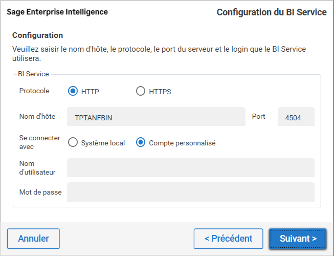334x256 pixels.
Task: Click the BI Service group box title
Action: (x=33, y=74)
